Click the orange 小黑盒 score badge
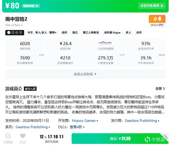Image resolution: width=170 pixels, height=146 pixels. 157,19
